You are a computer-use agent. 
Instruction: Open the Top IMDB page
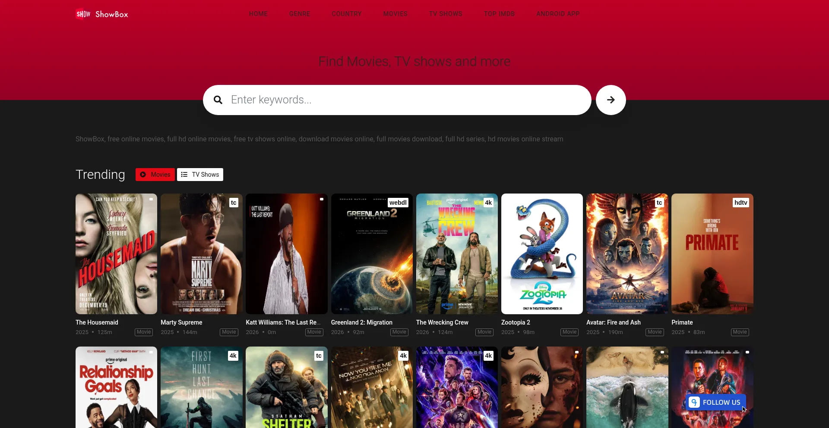point(500,14)
